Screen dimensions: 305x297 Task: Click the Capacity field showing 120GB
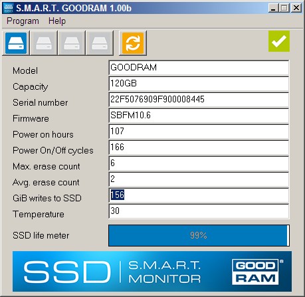[199, 84]
